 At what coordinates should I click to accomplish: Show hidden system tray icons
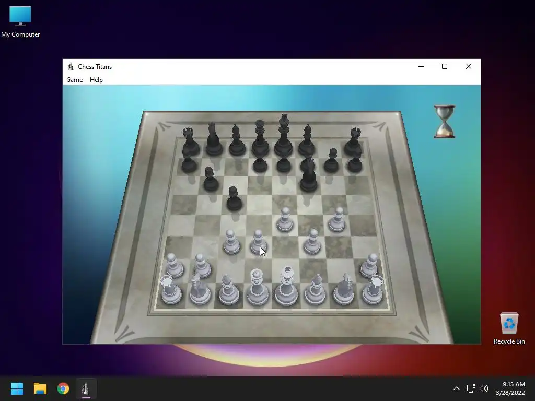[457, 388]
